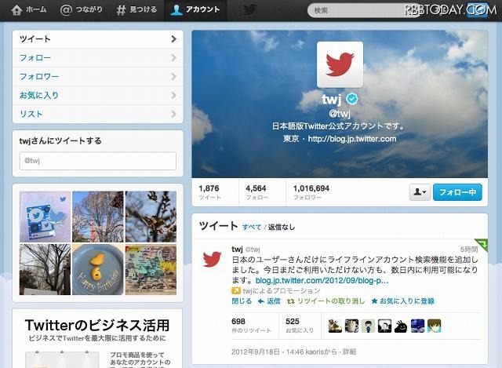View the 4,564 following count

[x=256, y=192]
